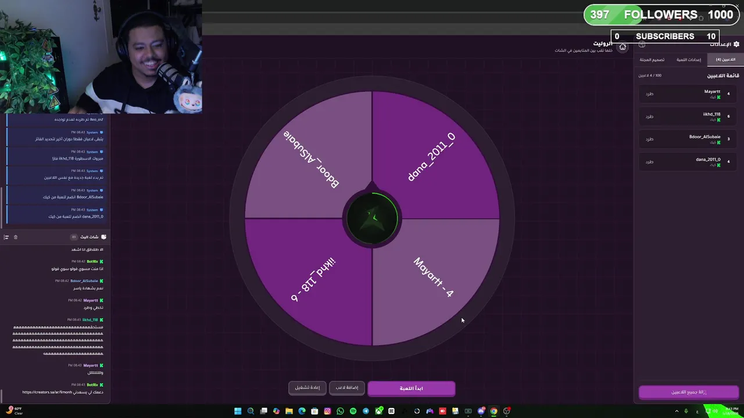Screen dimensions: 744x418
Task: Kick dana_2011_0 using its طرد button
Action: [649, 161]
